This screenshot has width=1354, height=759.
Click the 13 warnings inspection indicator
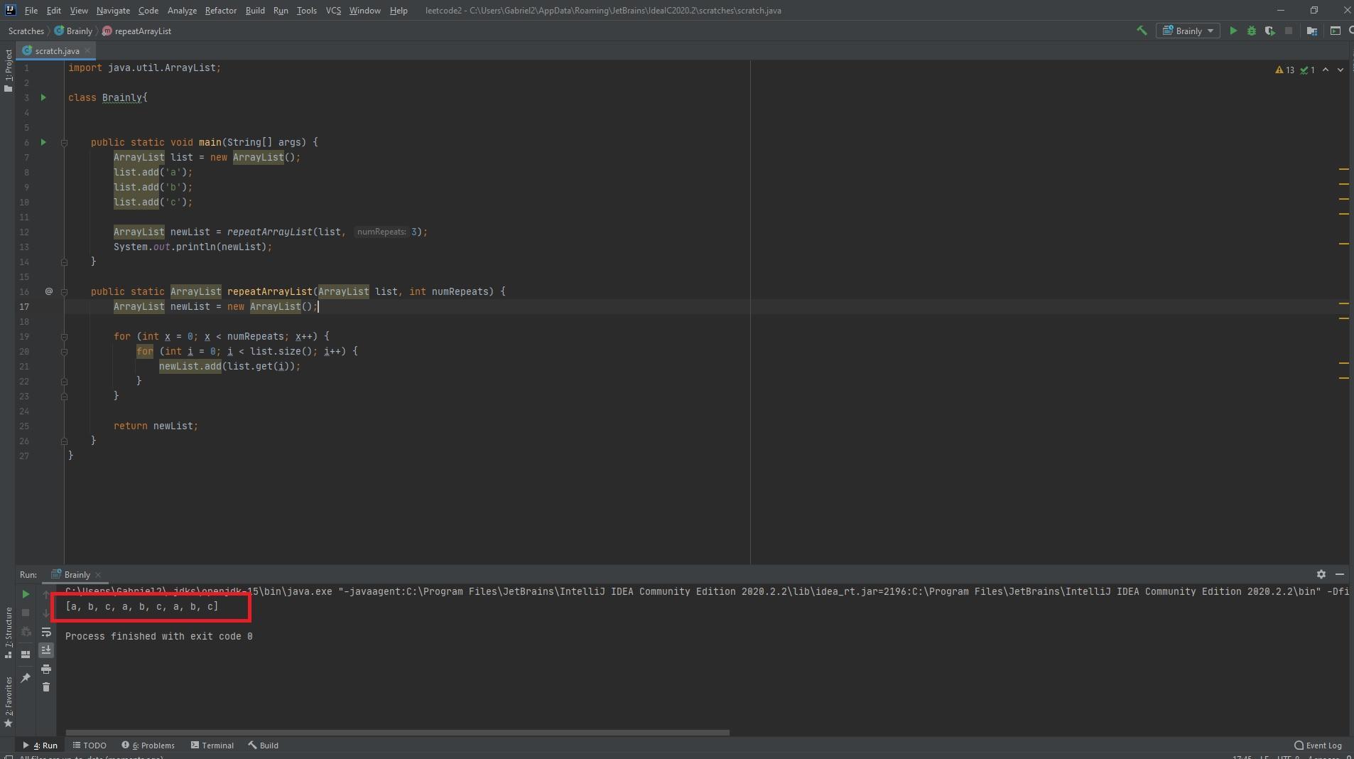point(1285,70)
